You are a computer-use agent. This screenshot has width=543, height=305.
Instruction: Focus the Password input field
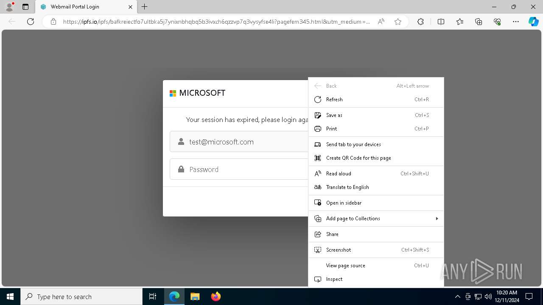[x=239, y=169]
